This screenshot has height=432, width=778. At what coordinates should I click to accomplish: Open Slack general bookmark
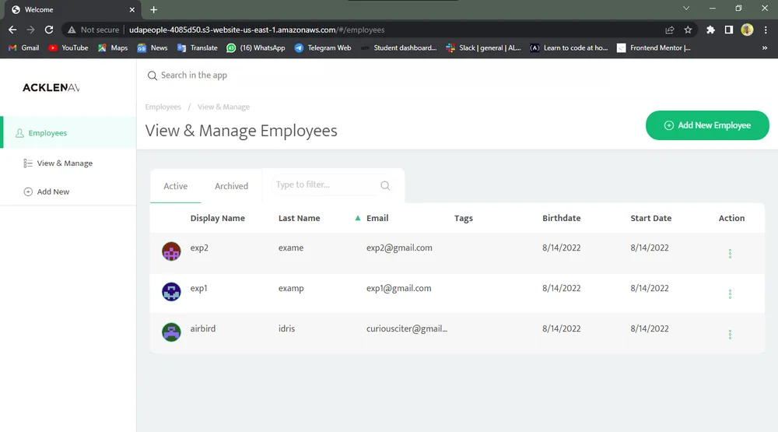[484, 47]
